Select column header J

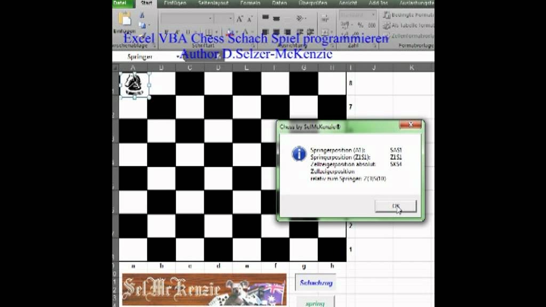(374, 68)
